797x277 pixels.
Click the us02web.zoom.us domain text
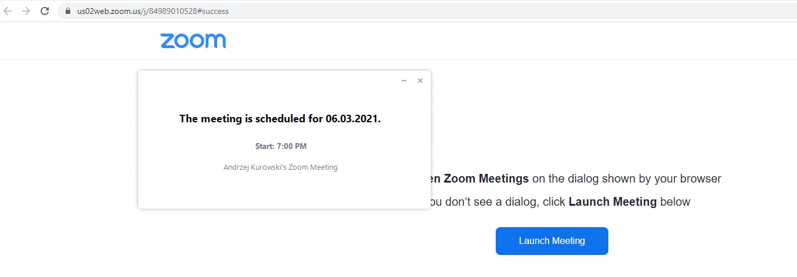coord(109,11)
